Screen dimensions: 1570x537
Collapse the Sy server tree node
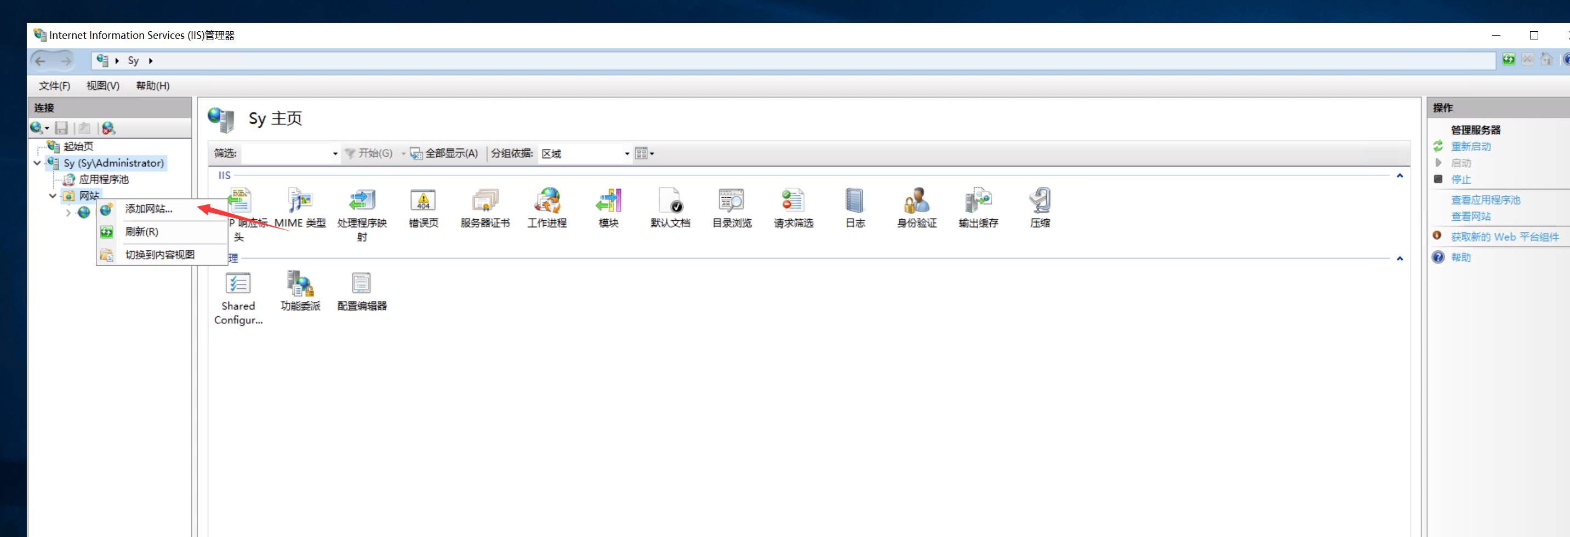[x=37, y=163]
